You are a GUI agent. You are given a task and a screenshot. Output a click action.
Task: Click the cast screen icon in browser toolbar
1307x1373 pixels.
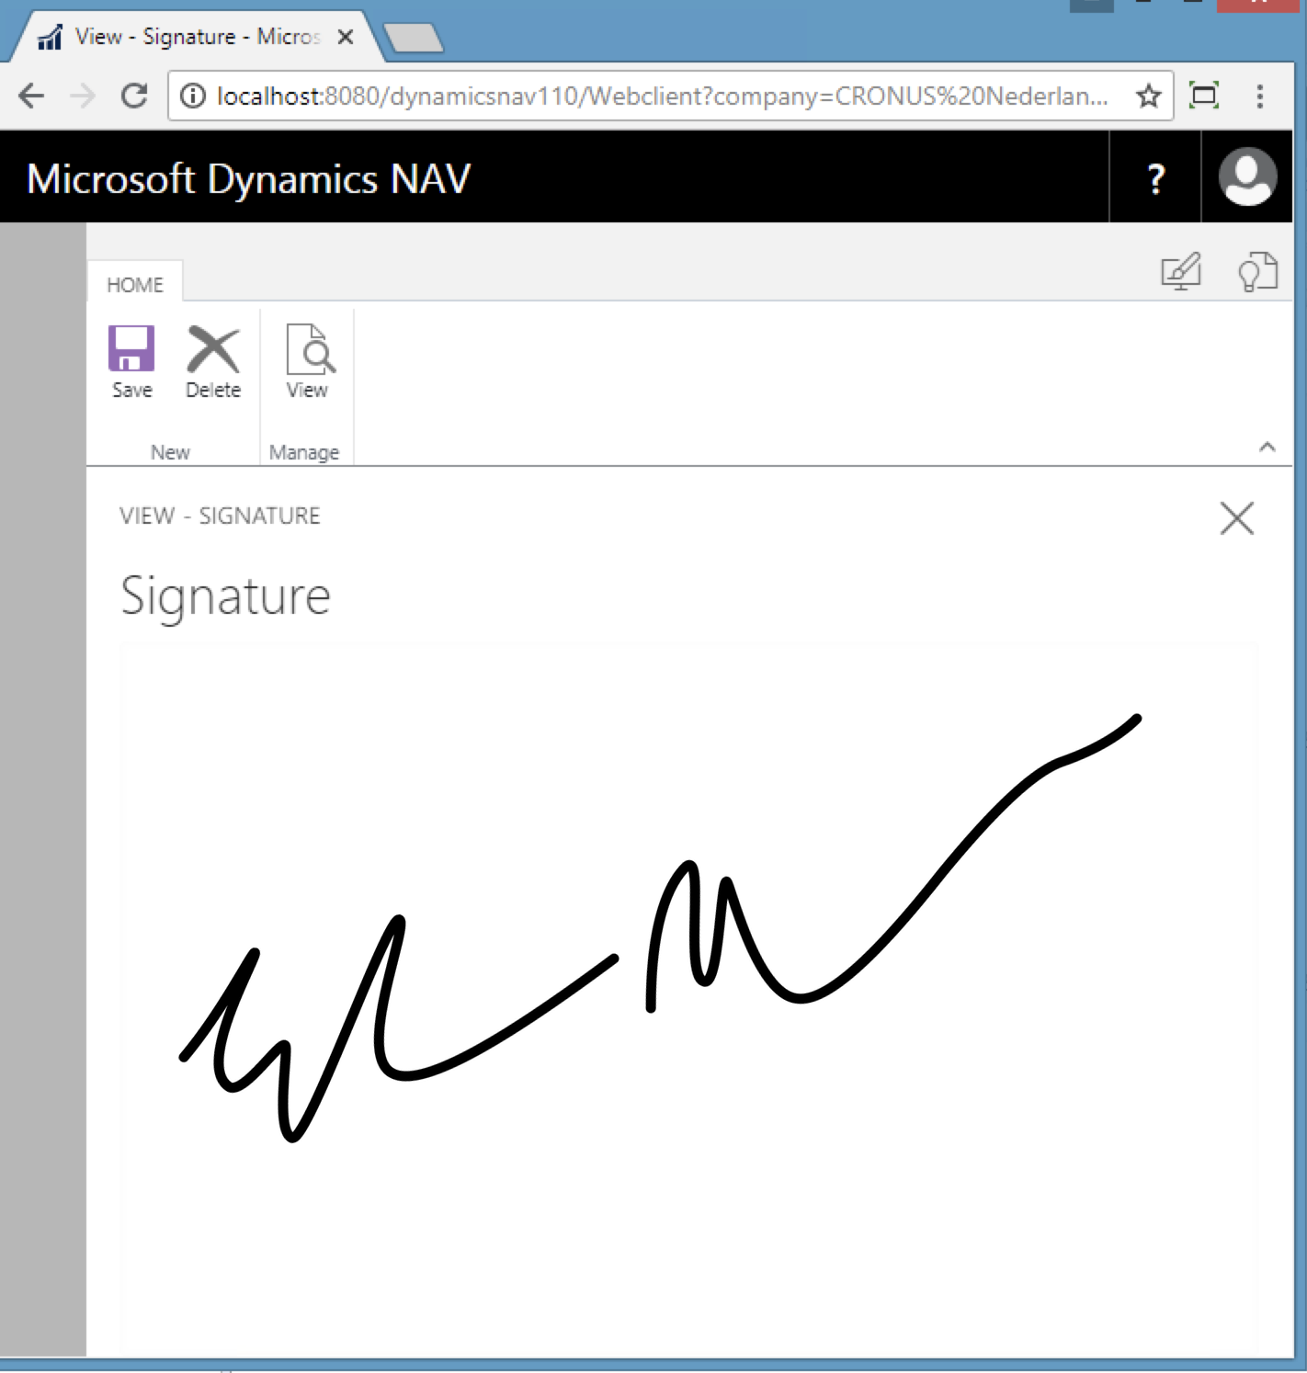click(x=1204, y=96)
